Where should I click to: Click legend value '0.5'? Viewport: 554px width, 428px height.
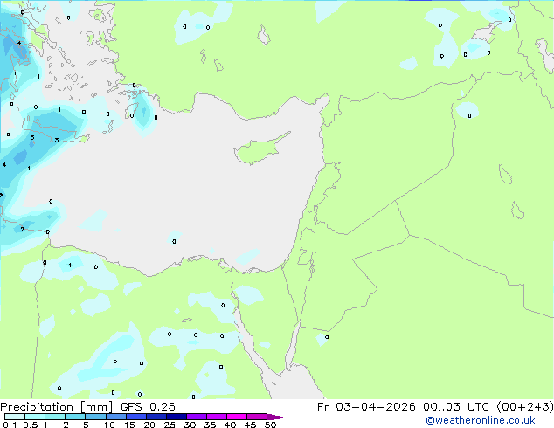(31, 425)
